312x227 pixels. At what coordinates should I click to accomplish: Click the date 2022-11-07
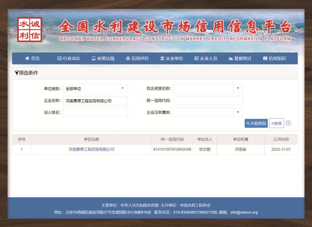281,149
